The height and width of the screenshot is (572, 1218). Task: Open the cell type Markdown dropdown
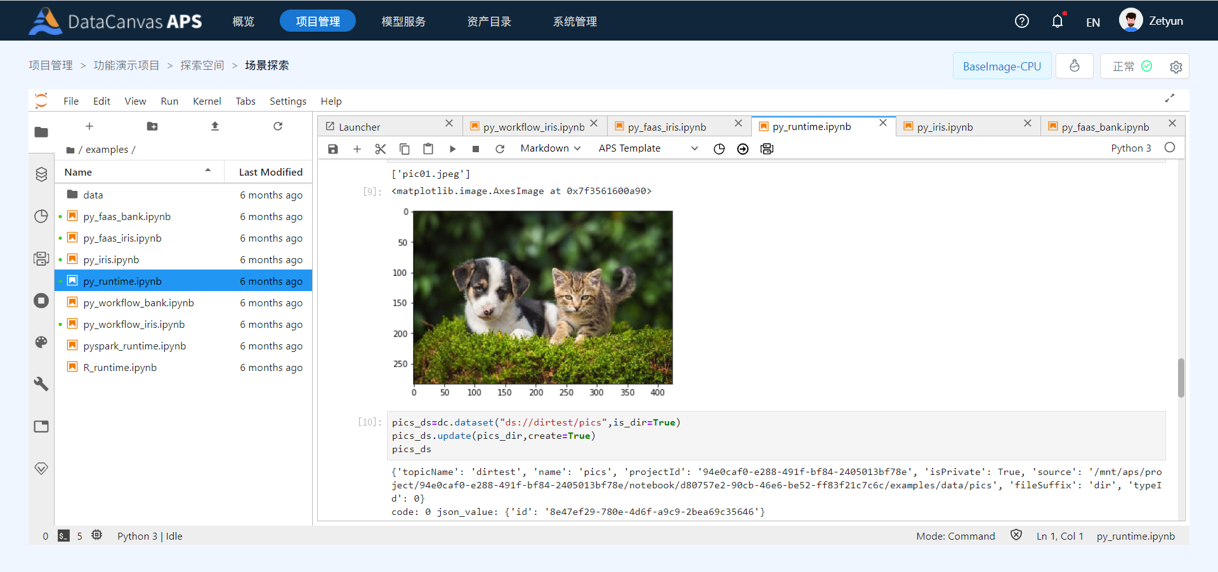[x=551, y=148]
